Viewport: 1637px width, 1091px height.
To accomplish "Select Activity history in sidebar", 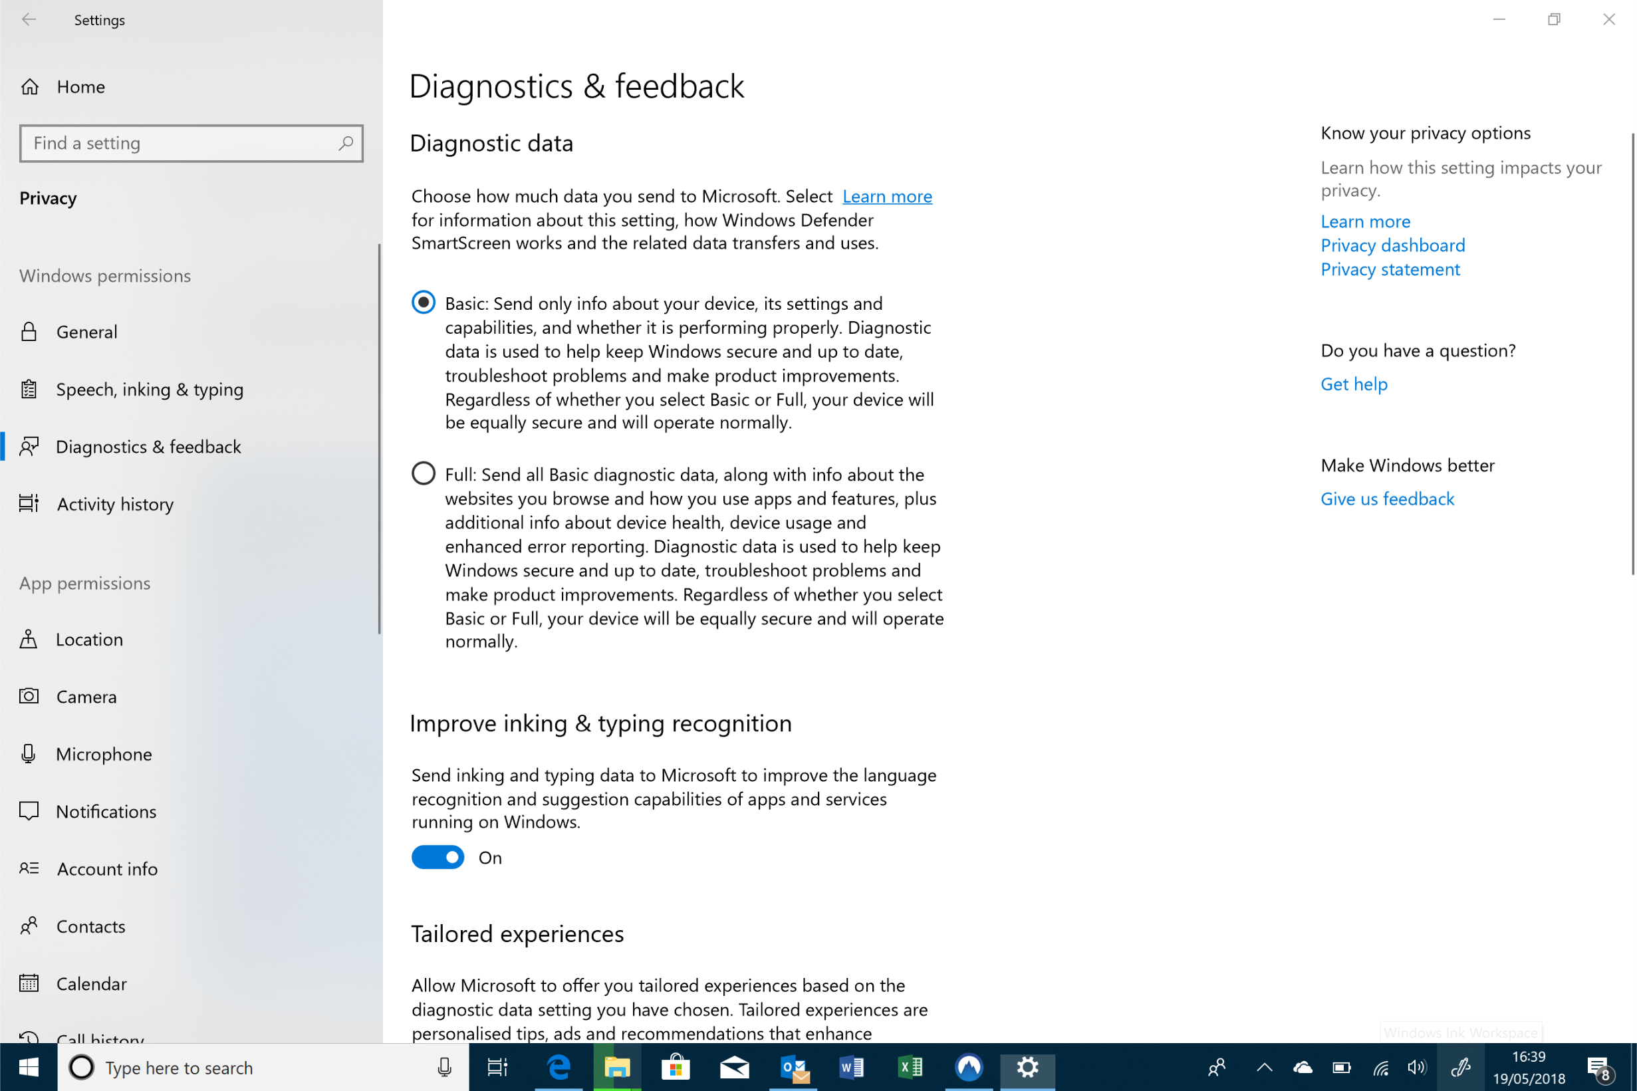I will pyautogui.click(x=115, y=504).
